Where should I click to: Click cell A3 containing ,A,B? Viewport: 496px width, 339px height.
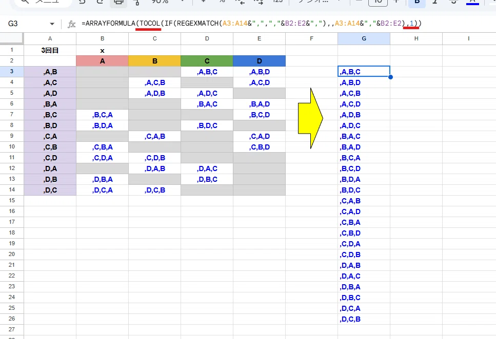(x=50, y=72)
